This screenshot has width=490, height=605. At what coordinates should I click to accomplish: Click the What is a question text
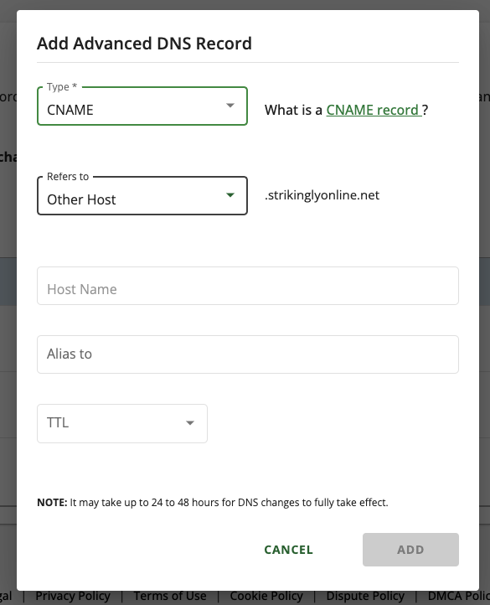click(293, 110)
